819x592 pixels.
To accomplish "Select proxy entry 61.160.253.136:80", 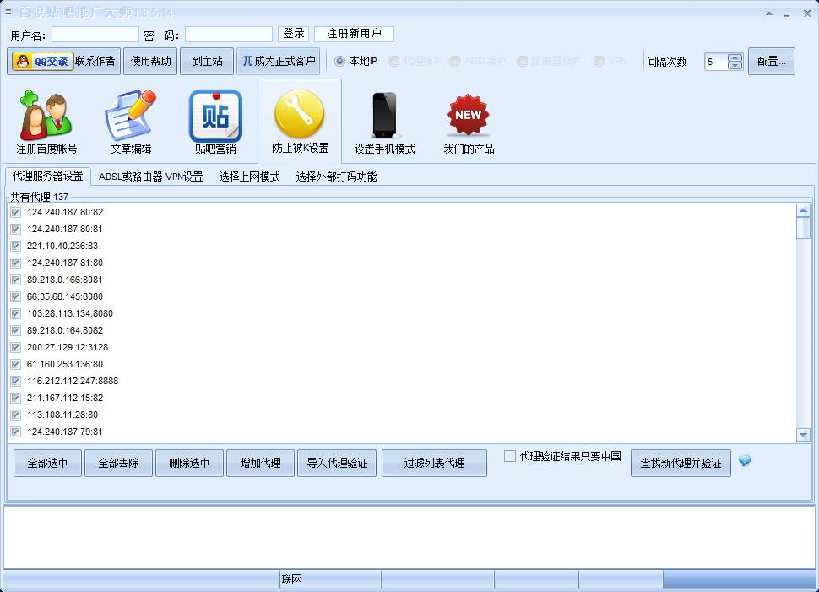I will pyautogui.click(x=65, y=364).
